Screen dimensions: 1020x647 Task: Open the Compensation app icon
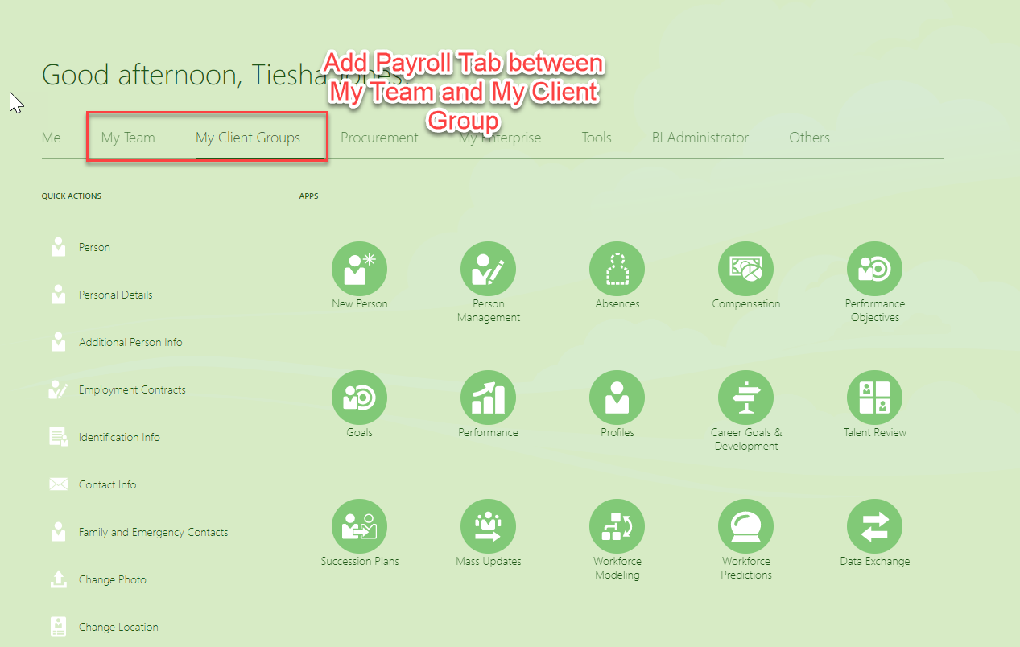[x=745, y=269]
